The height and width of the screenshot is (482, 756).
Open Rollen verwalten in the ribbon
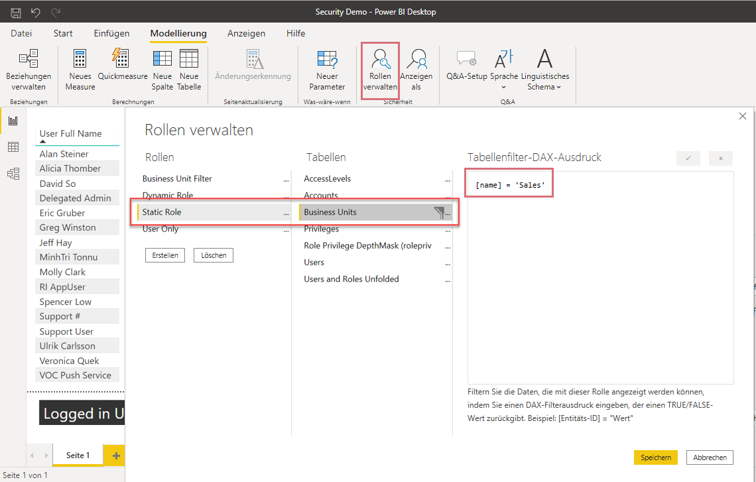tap(380, 70)
